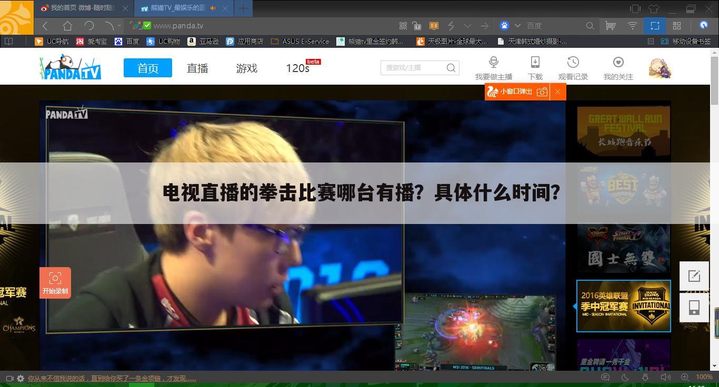Toggle the bookmarks sidebar book icon
Image resolution: width=719 pixels, height=387 pixels.
click(8, 41)
